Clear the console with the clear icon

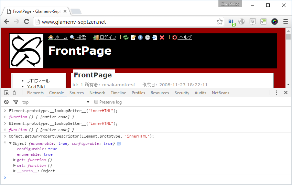[6, 102]
